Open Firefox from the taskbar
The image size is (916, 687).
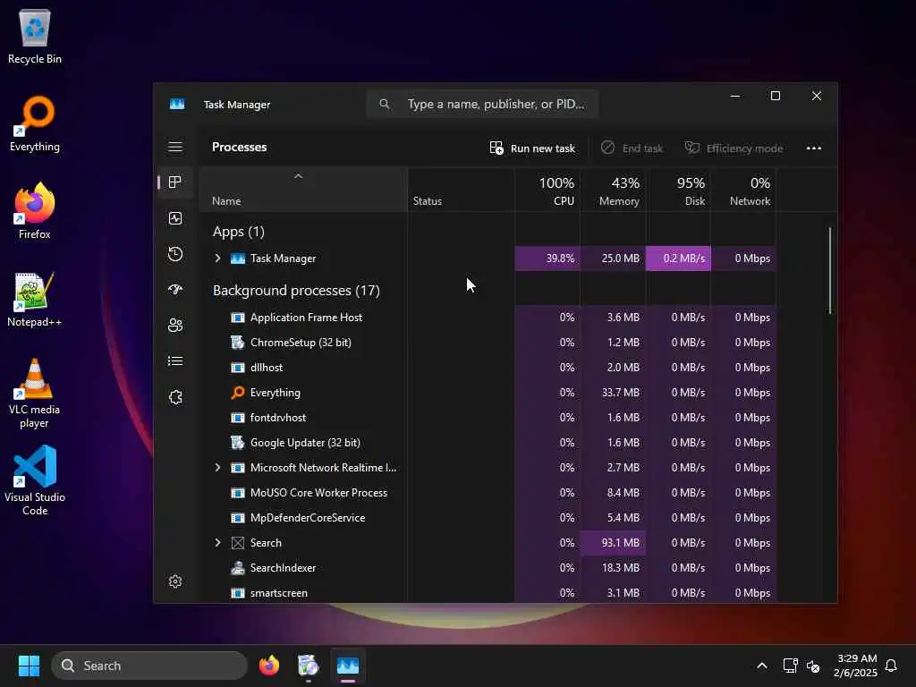(x=268, y=666)
